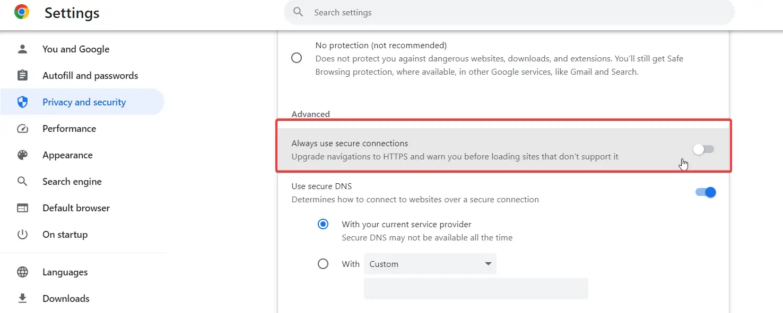783x313 pixels.
Task: Go to Default browser settings
Action: (76, 208)
